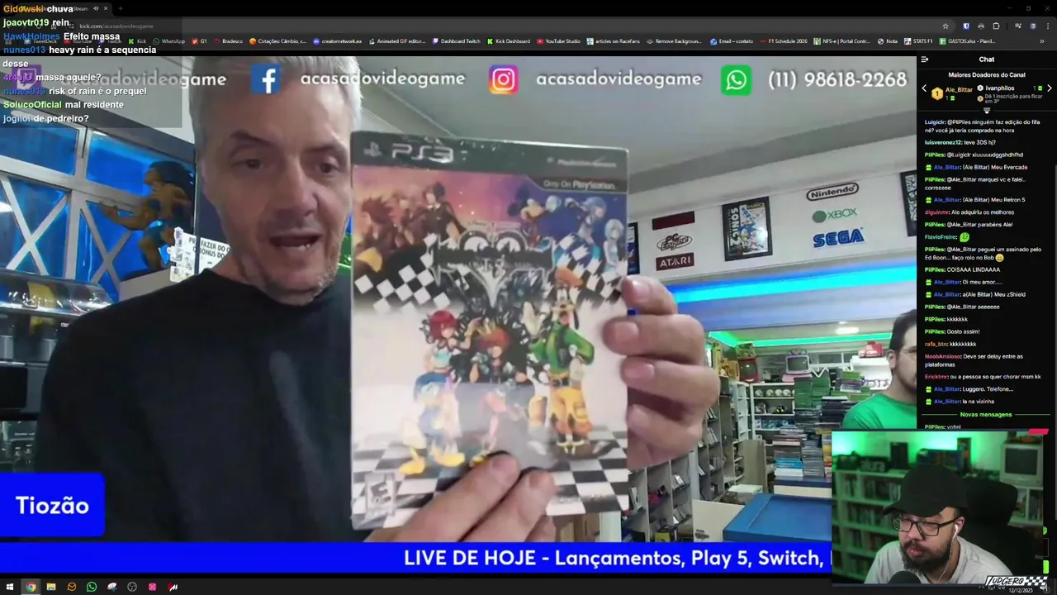The height and width of the screenshot is (595, 1057).
Task: Close the current browser tab
Action: (x=106, y=8)
